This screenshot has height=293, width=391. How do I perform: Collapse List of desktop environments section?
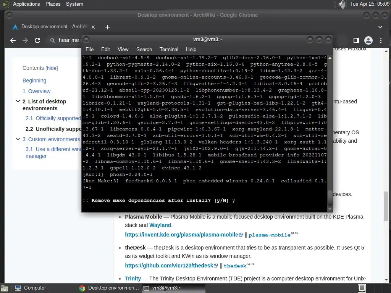pos(18,101)
